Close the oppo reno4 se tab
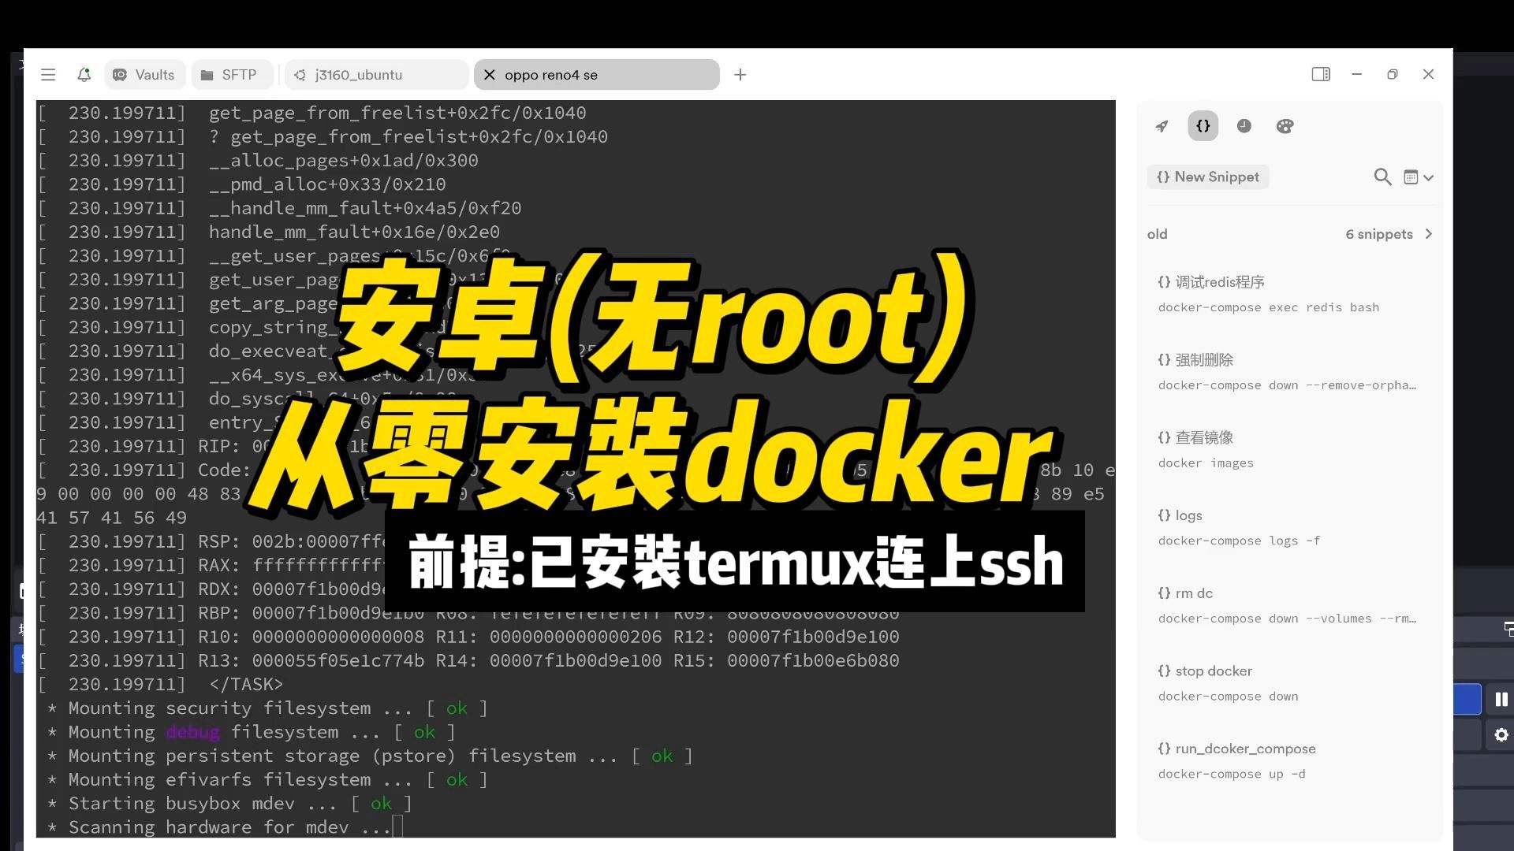The height and width of the screenshot is (851, 1514). (489, 74)
